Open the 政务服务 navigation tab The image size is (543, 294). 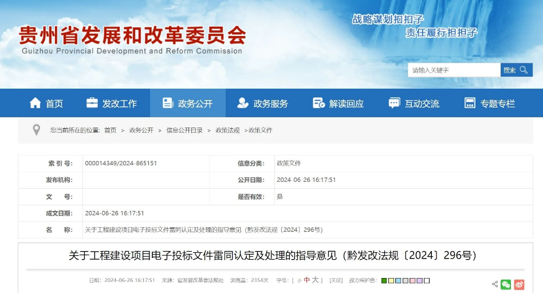tap(270, 104)
